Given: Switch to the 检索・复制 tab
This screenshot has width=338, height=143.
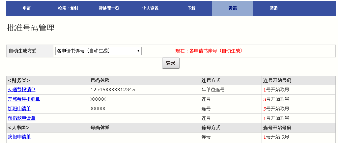Looking at the screenshot, I should tap(68, 8).
